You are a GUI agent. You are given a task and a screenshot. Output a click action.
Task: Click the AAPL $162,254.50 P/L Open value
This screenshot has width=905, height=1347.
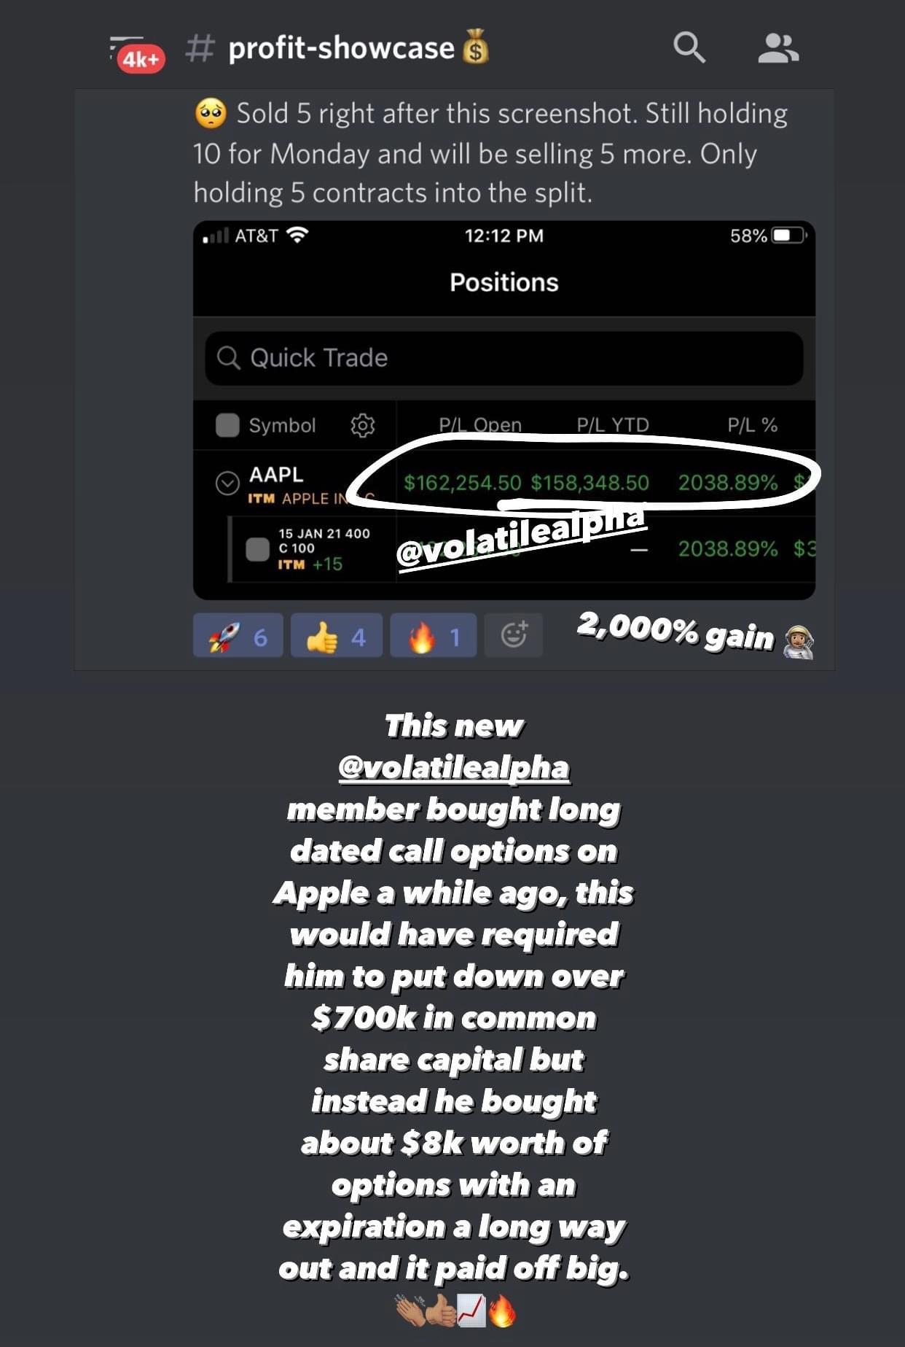[463, 483]
